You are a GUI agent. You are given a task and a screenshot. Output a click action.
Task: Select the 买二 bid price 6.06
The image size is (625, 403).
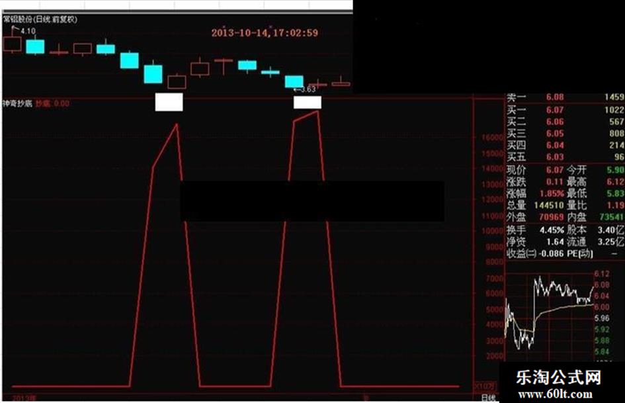click(x=555, y=122)
